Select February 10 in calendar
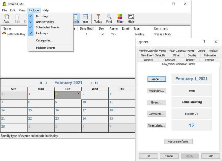 [x=95, y=103]
